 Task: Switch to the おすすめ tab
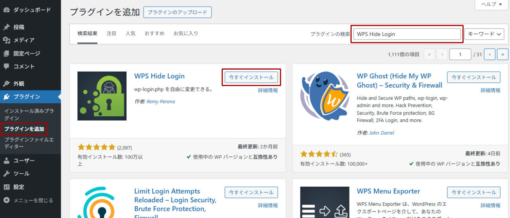coord(154,34)
